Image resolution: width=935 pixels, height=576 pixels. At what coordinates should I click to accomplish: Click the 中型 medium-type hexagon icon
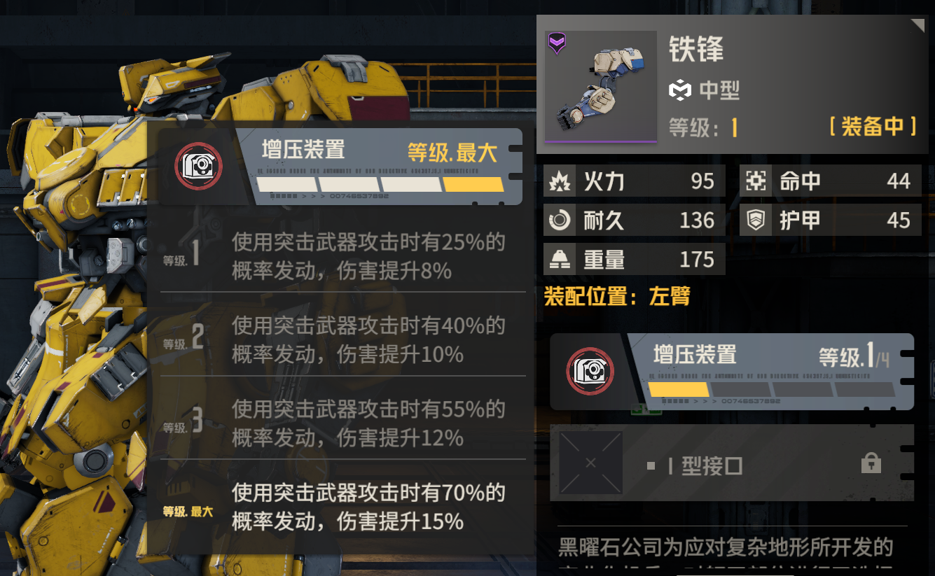pyautogui.click(x=680, y=90)
